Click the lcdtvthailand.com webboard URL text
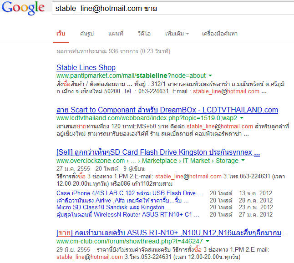 pos(147,118)
